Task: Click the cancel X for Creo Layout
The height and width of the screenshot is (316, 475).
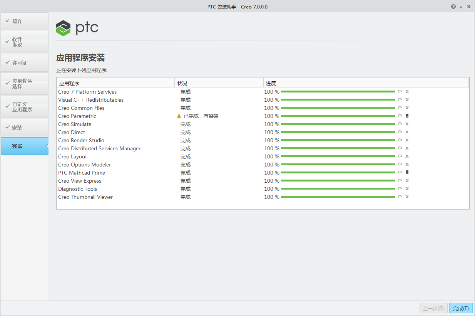Action: pos(407,156)
